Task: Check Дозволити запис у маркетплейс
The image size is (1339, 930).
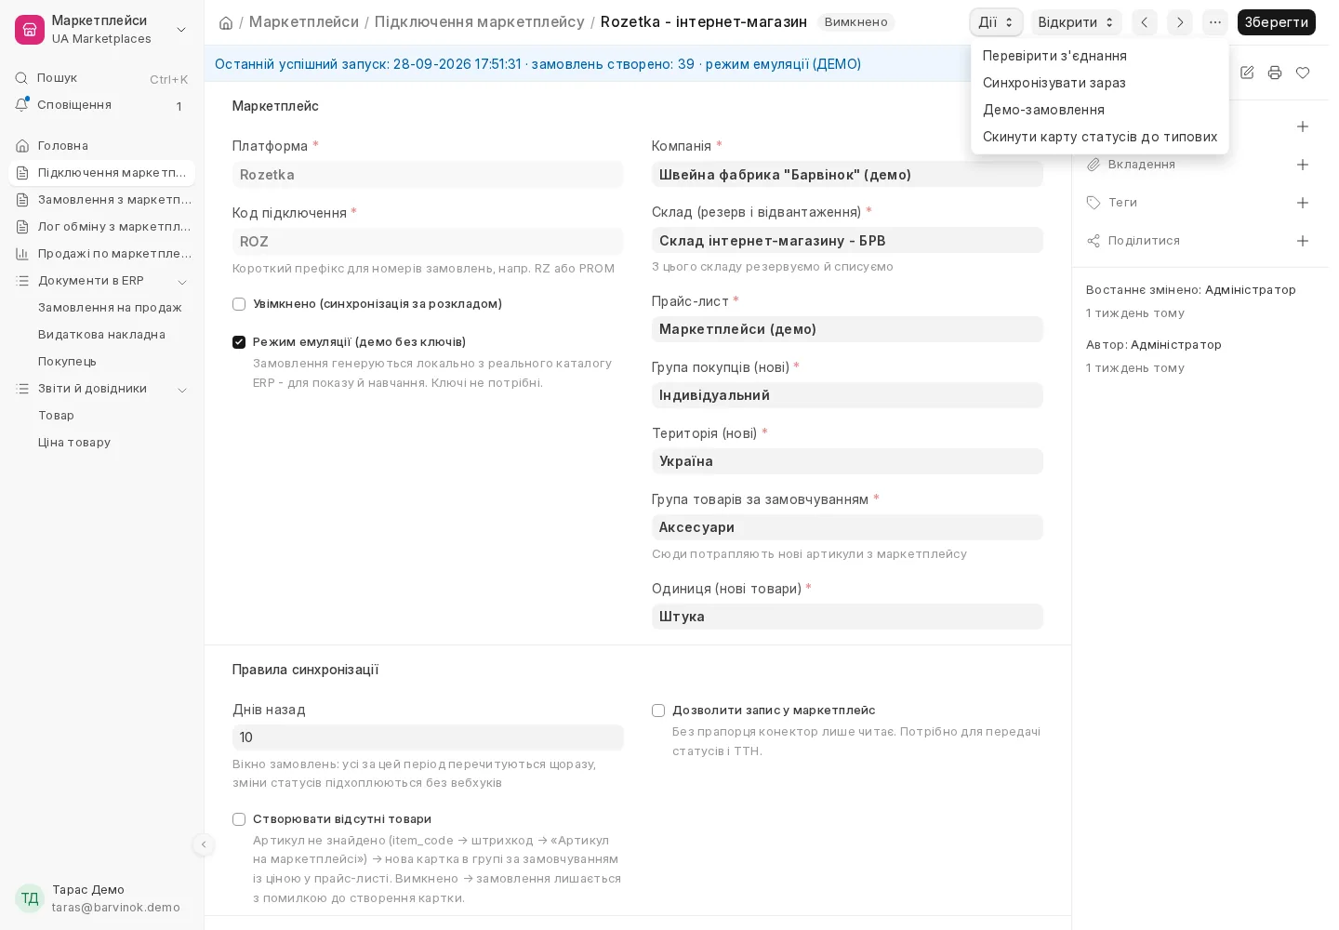Action: pos(658,711)
